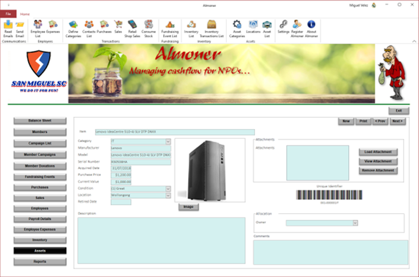Image resolution: width=419 pixels, height=277 pixels.
Task: Click the Sales sidebar button
Action: [40, 198]
